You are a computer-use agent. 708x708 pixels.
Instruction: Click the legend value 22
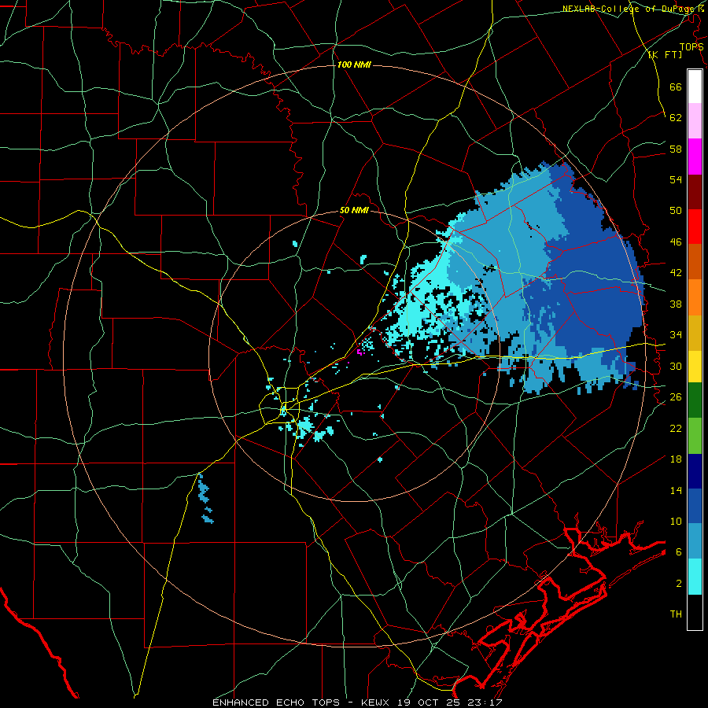(x=676, y=428)
